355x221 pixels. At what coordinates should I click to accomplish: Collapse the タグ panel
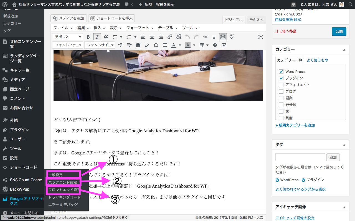(344, 145)
